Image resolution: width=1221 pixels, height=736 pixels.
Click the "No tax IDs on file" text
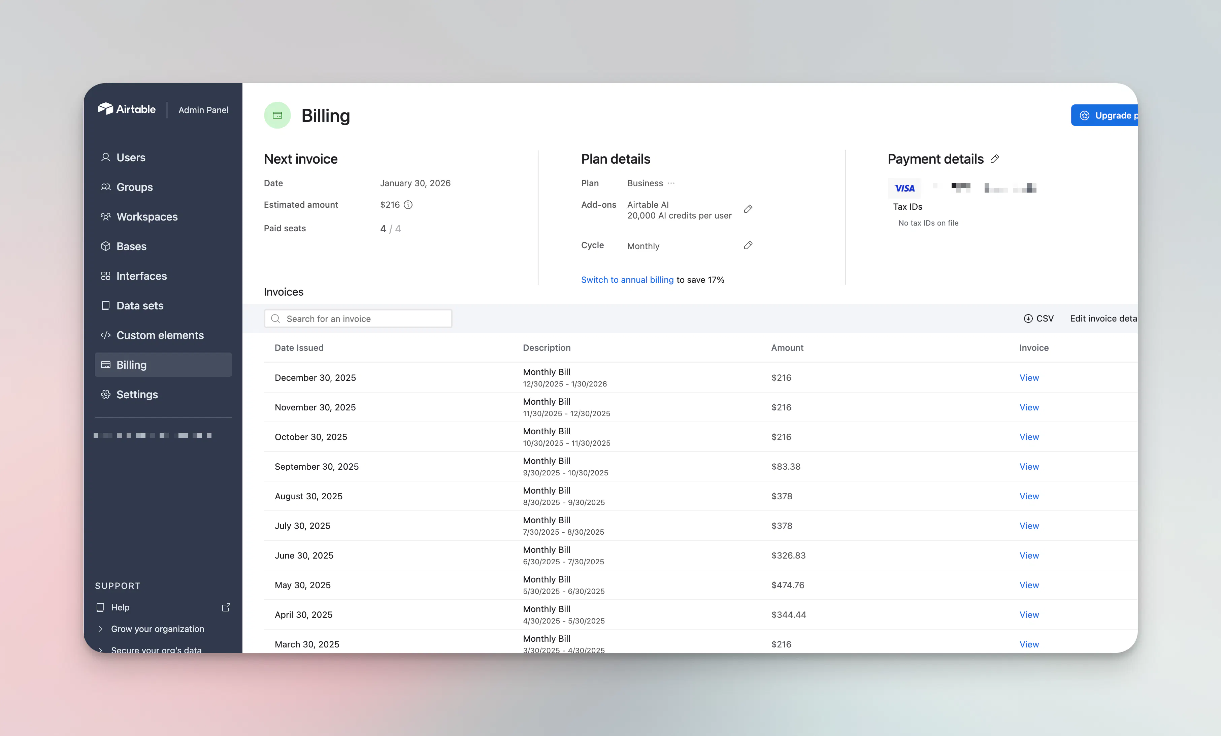point(928,223)
